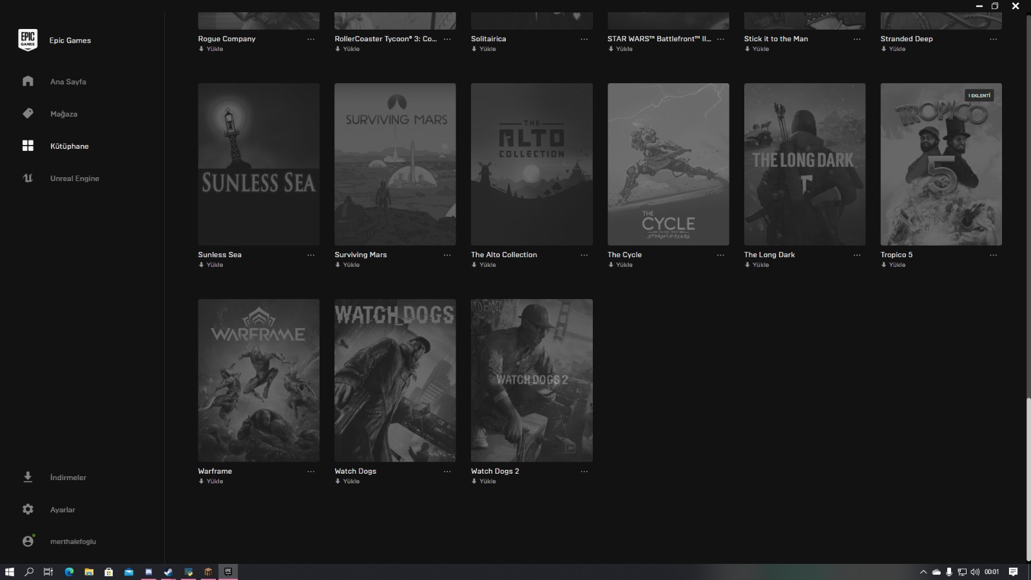Click the Stick it to the Man title
Viewport: 1031px width, 580px height.
coord(776,39)
